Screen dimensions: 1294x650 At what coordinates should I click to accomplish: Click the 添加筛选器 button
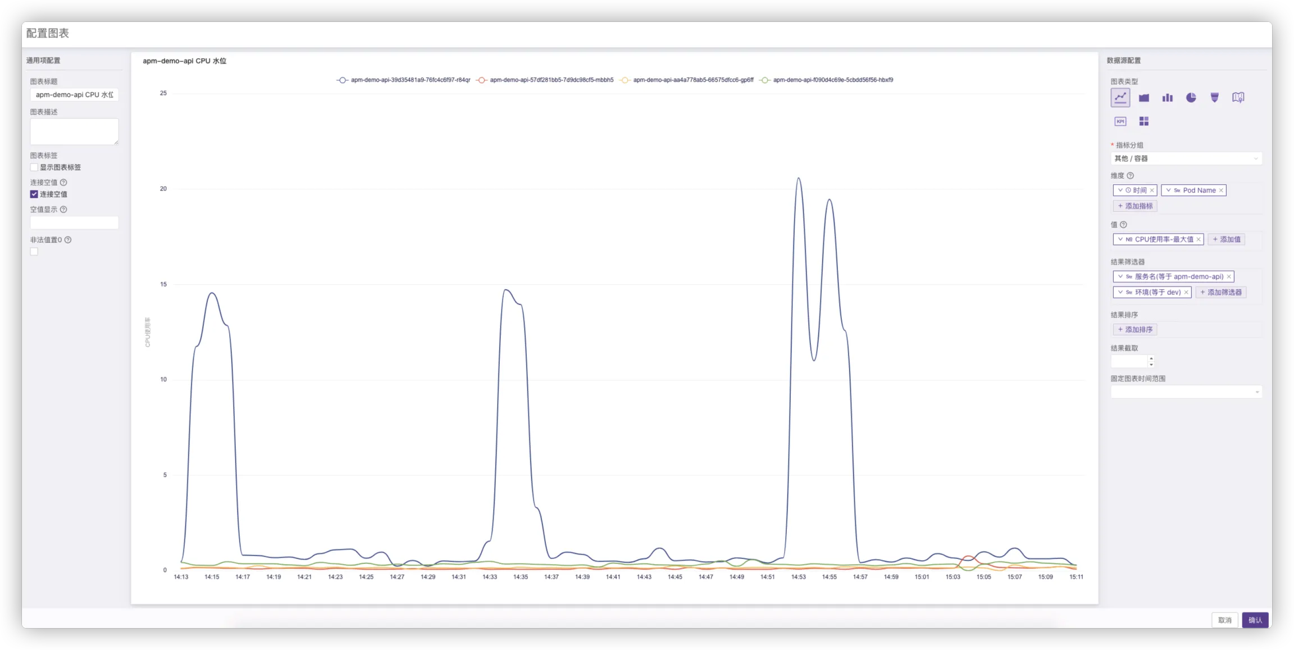[x=1221, y=292]
